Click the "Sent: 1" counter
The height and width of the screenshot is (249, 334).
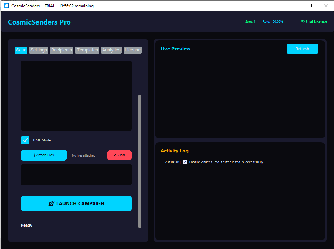click(250, 21)
